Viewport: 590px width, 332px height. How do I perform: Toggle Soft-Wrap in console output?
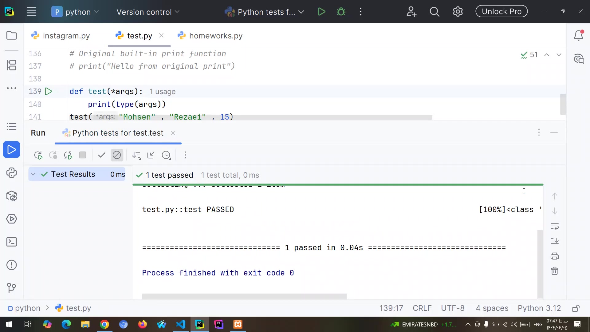pos(555,227)
